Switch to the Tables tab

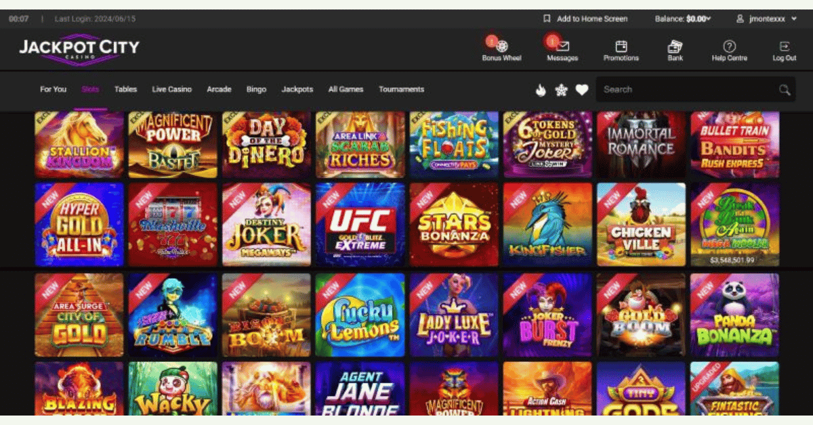[125, 89]
